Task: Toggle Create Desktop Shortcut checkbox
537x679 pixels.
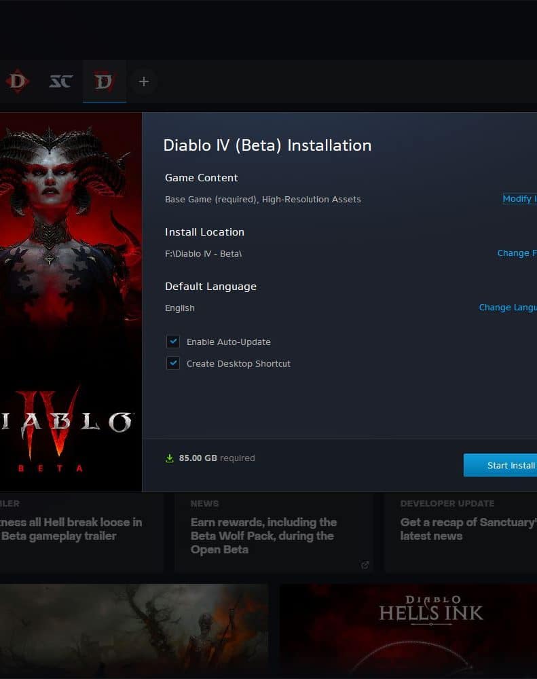Action: (x=173, y=363)
